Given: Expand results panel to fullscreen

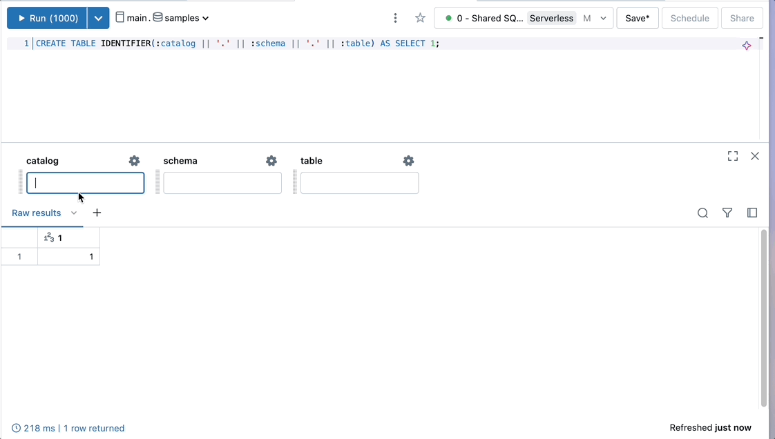Looking at the screenshot, I should click(732, 156).
